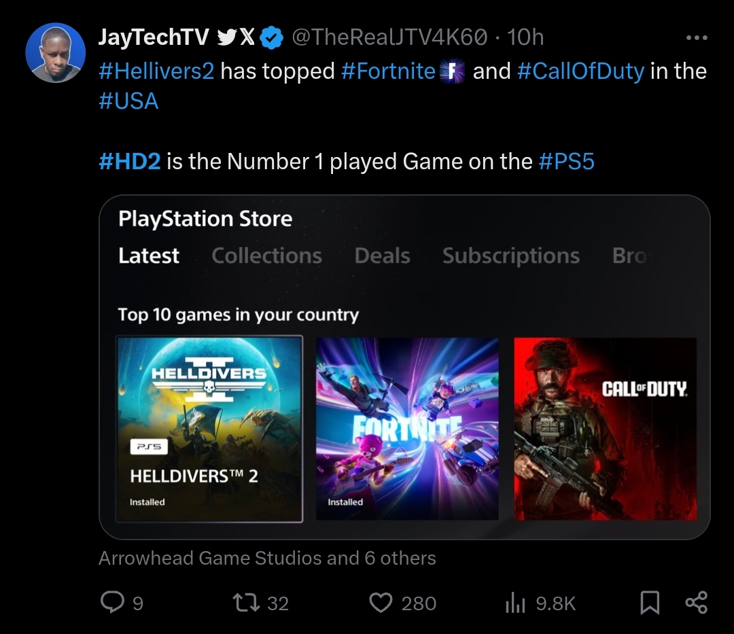734x634 pixels.
Task: Open the #Fortnite hashtag link
Action: pos(388,71)
